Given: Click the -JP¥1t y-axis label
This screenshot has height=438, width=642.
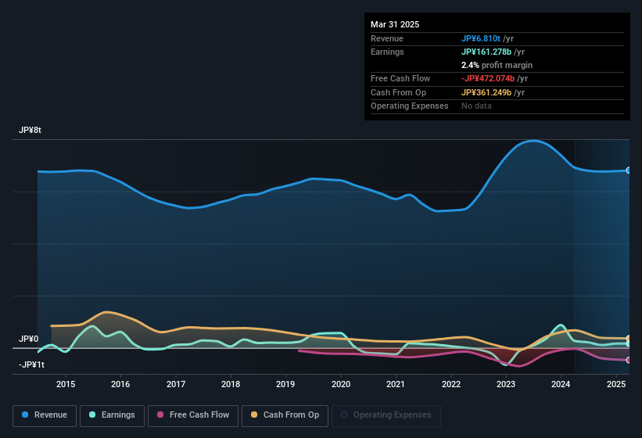Looking at the screenshot, I should coord(31,364).
